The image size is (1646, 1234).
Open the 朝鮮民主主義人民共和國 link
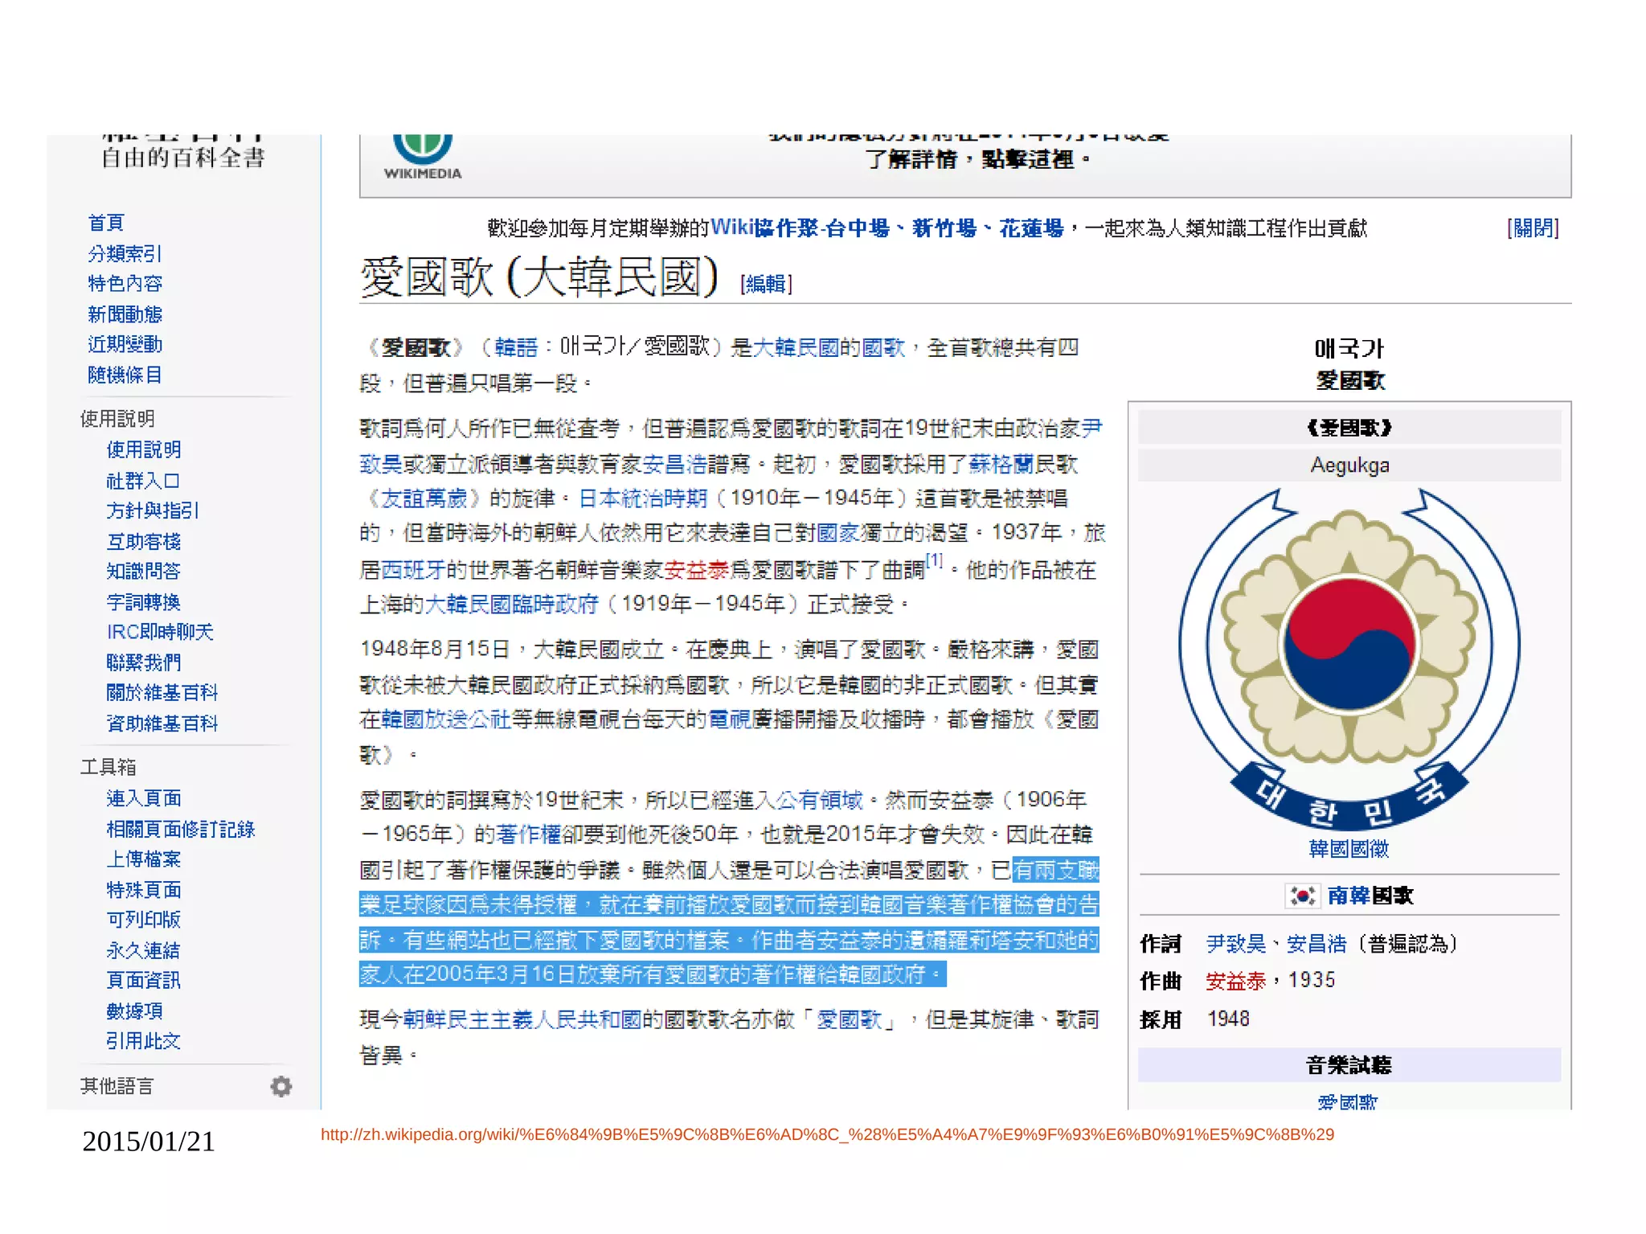point(522,1019)
